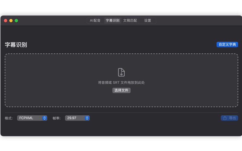Click the 格式 label
This screenshot has width=242, height=151.
9,118
